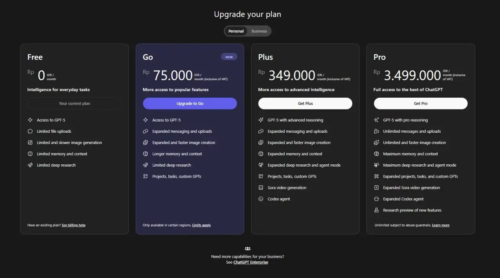The height and width of the screenshot is (278, 500).
Task: Click the Codex agent icon in Plus plan
Action: click(x=261, y=199)
